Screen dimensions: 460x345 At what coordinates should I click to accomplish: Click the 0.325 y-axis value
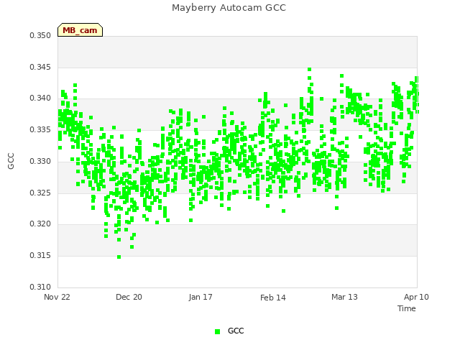click(x=40, y=193)
